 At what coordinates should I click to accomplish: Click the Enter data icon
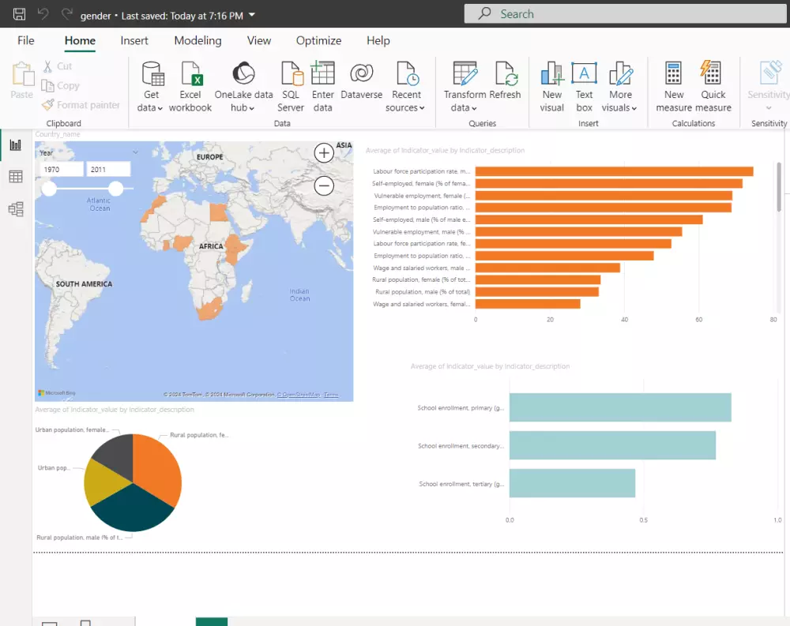pyautogui.click(x=323, y=74)
